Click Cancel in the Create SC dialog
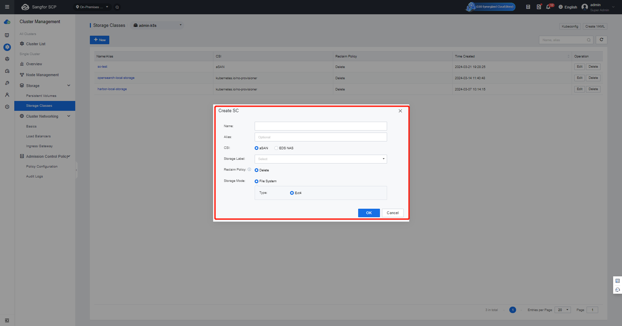 click(393, 213)
